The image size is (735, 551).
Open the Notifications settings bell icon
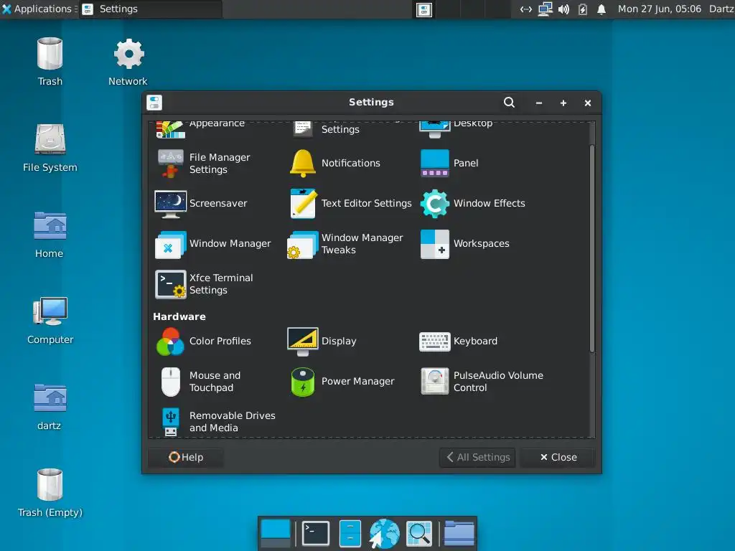pos(302,163)
